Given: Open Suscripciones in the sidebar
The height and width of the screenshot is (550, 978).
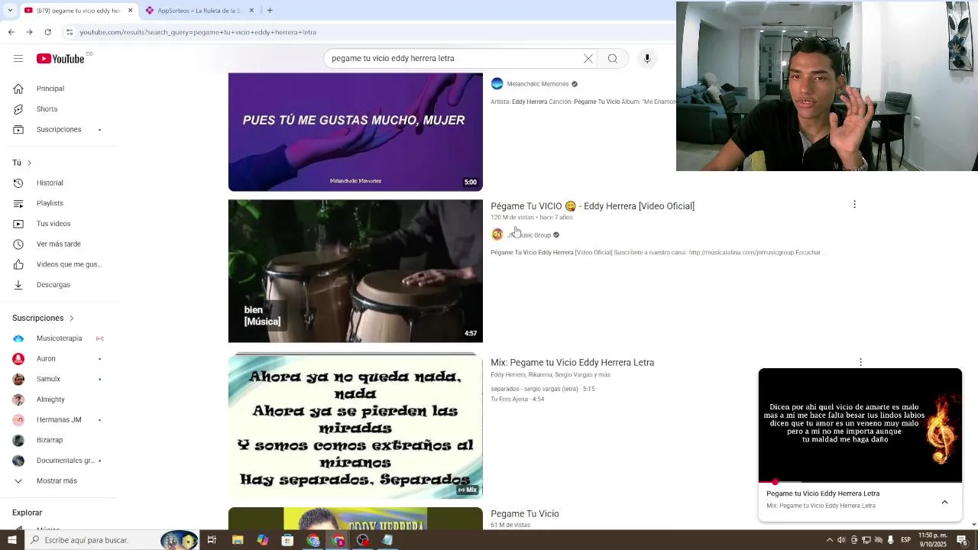Looking at the screenshot, I should 58,130.
